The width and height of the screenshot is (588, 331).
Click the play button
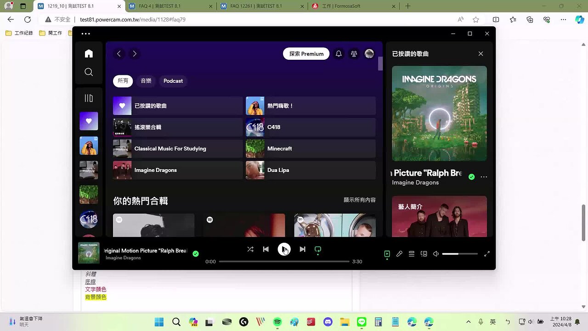[x=284, y=249]
